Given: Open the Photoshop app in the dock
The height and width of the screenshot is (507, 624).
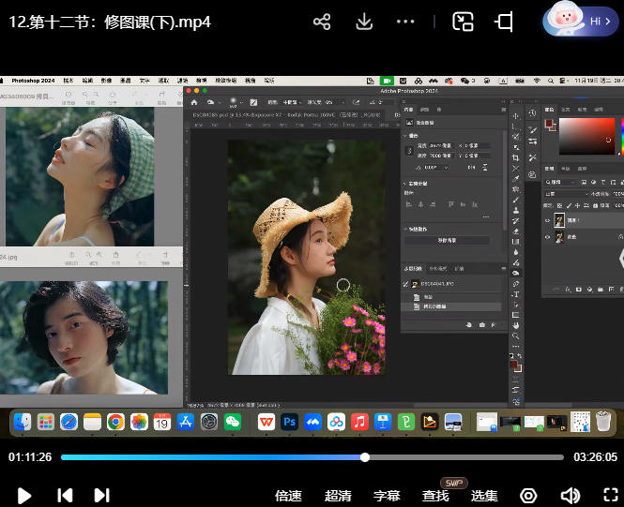Looking at the screenshot, I should coord(290,423).
